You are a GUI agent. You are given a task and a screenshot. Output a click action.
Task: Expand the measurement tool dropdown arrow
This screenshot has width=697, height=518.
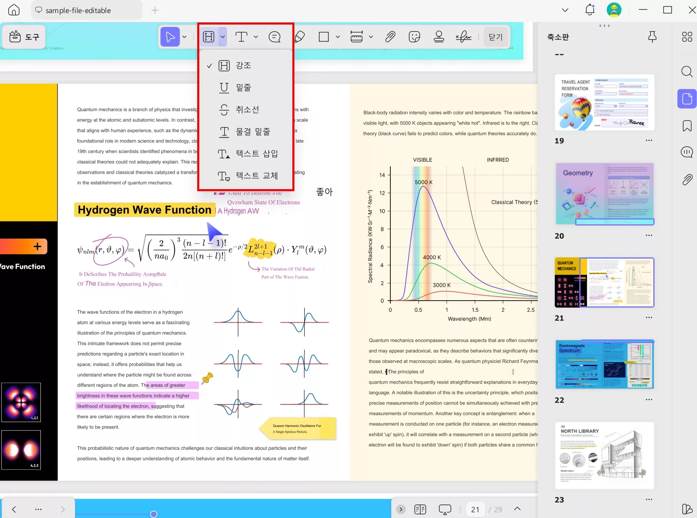(x=371, y=37)
